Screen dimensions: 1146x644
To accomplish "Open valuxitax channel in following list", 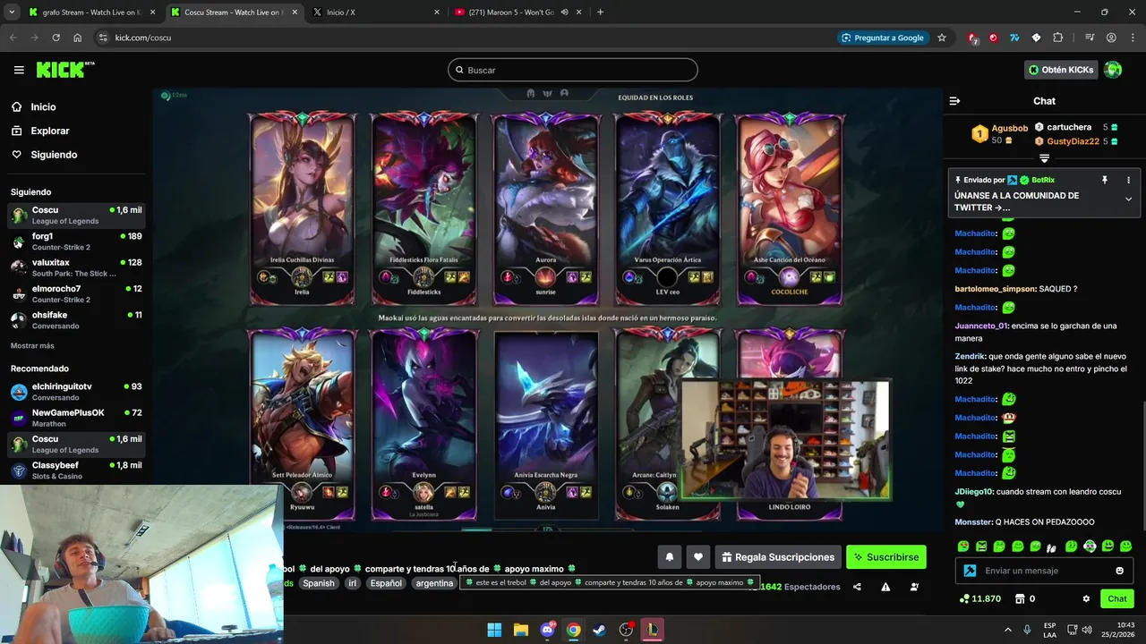I will click(x=76, y=267).
